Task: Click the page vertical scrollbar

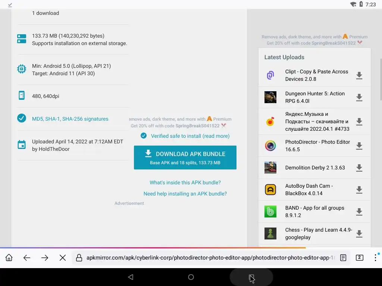Action: pos(381,79)
